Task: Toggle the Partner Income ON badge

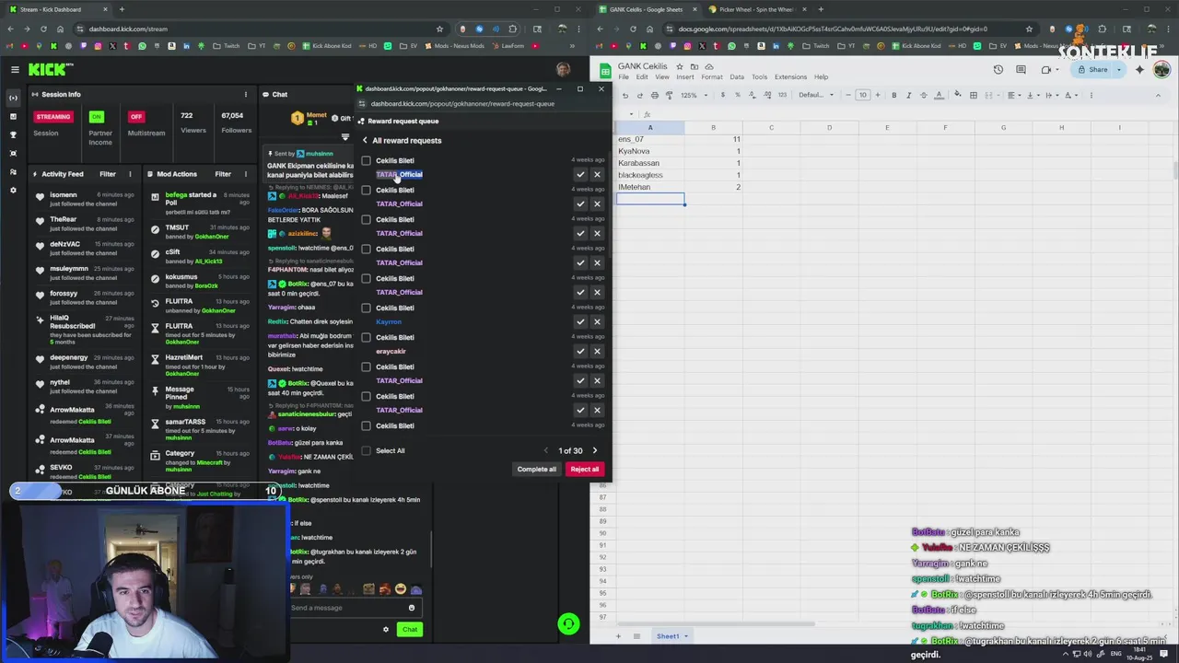Action: click(x=96, y=117)
